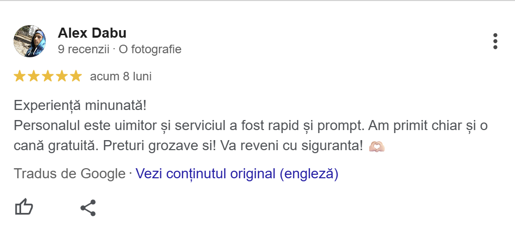Click the second yellow rating star

[34, 76]
